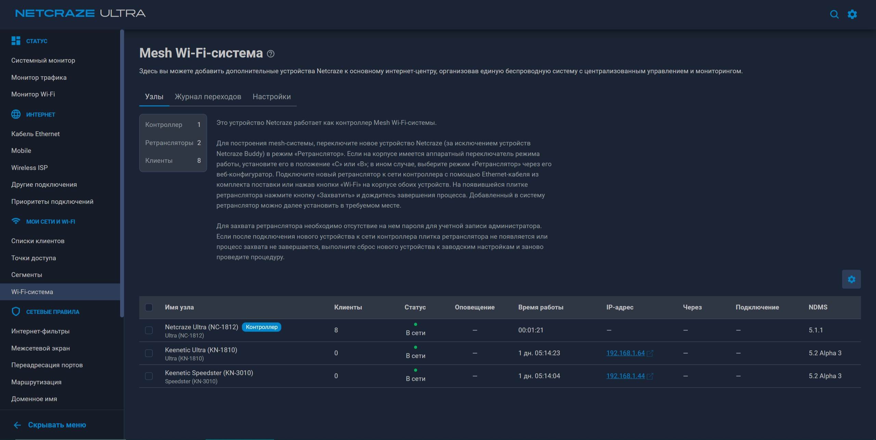This screenshot has width=876, height=440.
Task: Click the My networks Wi-Fi section icon
Action: 16,221
